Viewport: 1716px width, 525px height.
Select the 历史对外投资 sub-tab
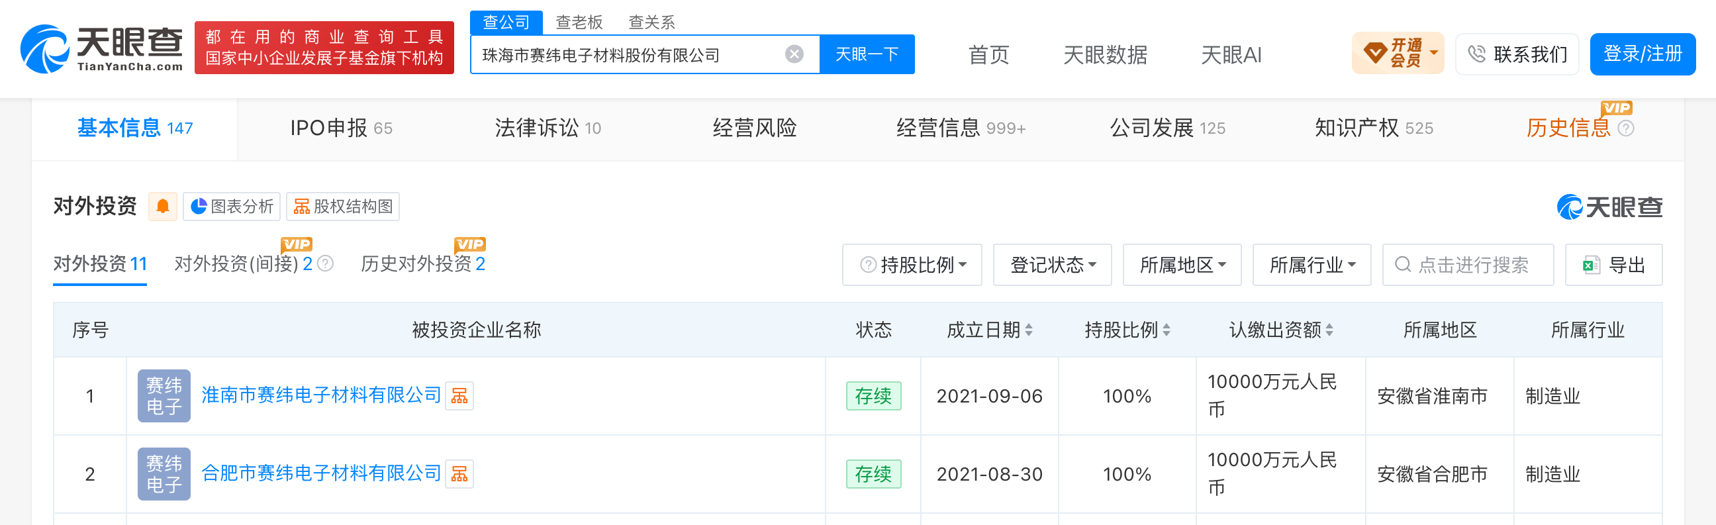[423, 264]
